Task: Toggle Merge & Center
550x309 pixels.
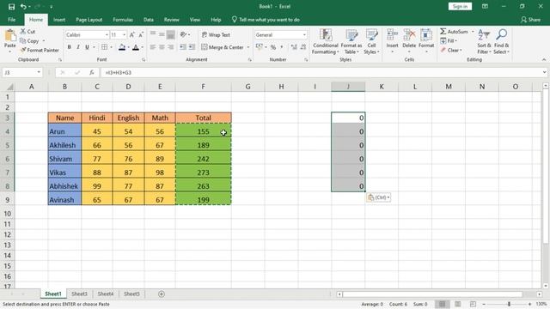Action: (223, 47)
